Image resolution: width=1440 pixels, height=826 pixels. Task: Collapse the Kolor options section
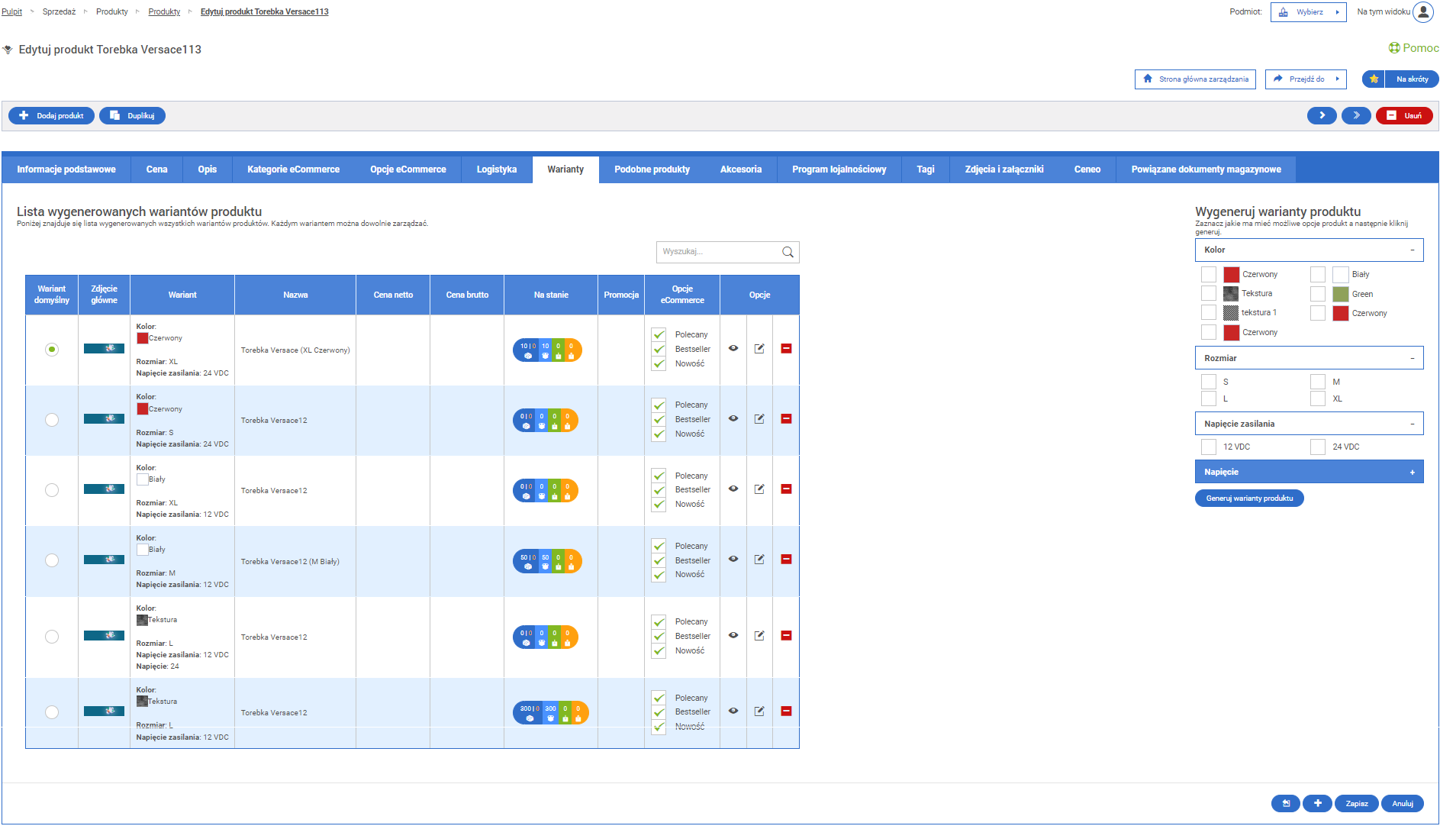[x=1412, y=250]
